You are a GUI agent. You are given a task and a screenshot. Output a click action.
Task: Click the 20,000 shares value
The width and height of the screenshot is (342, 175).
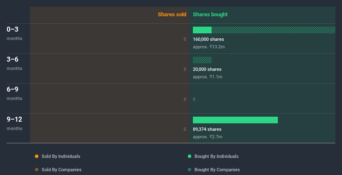tap(207, 70)
